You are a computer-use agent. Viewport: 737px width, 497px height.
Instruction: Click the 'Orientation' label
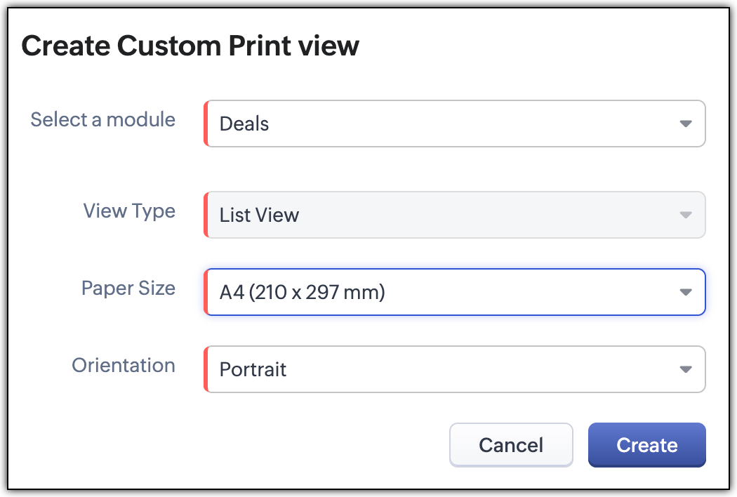[x=124, y=365]
